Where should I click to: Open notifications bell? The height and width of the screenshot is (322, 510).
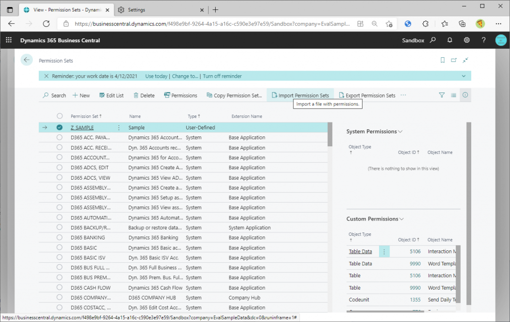[450, 40]
